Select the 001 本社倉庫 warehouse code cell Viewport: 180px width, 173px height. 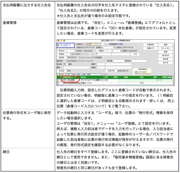tap(69, 80)
